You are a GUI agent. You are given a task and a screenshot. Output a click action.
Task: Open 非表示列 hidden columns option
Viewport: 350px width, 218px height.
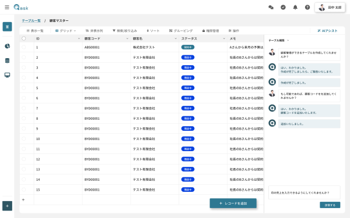(x=94, y=31)
